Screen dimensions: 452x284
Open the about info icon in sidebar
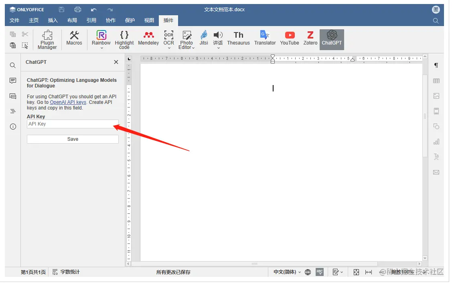(x=13, y=127)
